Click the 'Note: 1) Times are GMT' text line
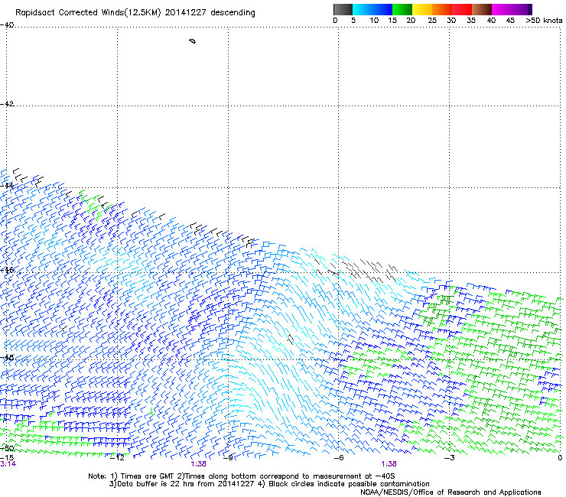 click(241, 476)
